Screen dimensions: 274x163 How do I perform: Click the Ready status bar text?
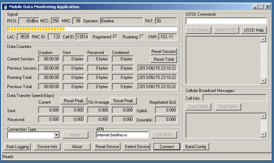[x=8, y=157]
